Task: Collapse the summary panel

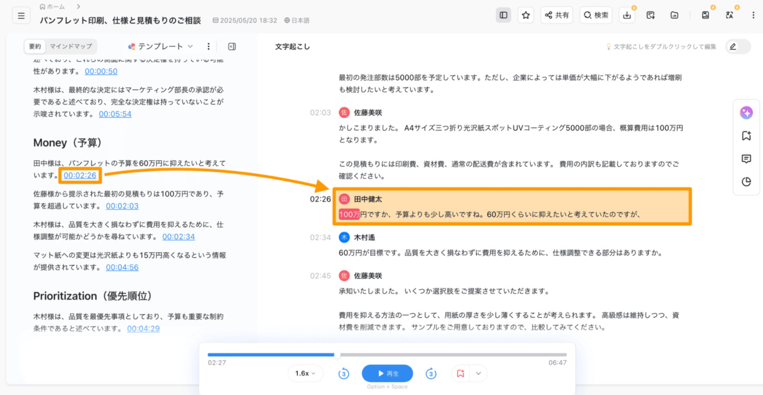Action: click(232, 46)
